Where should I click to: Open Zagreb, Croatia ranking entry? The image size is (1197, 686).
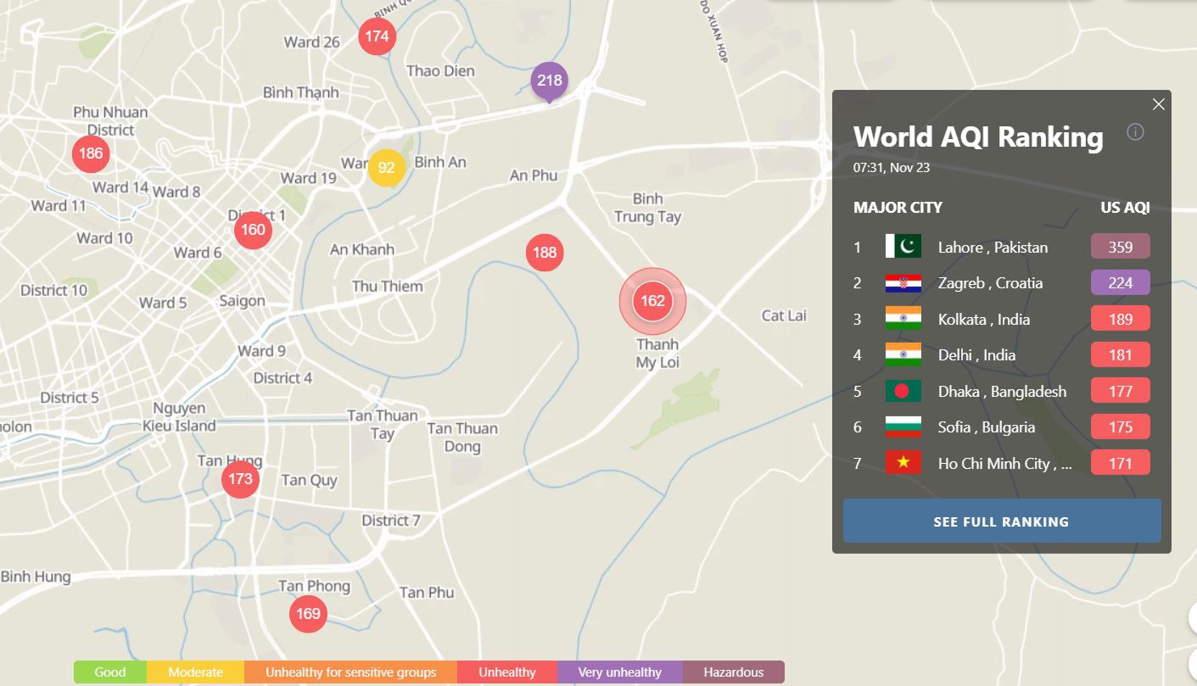pyautogui.click(x=990, y=283)
